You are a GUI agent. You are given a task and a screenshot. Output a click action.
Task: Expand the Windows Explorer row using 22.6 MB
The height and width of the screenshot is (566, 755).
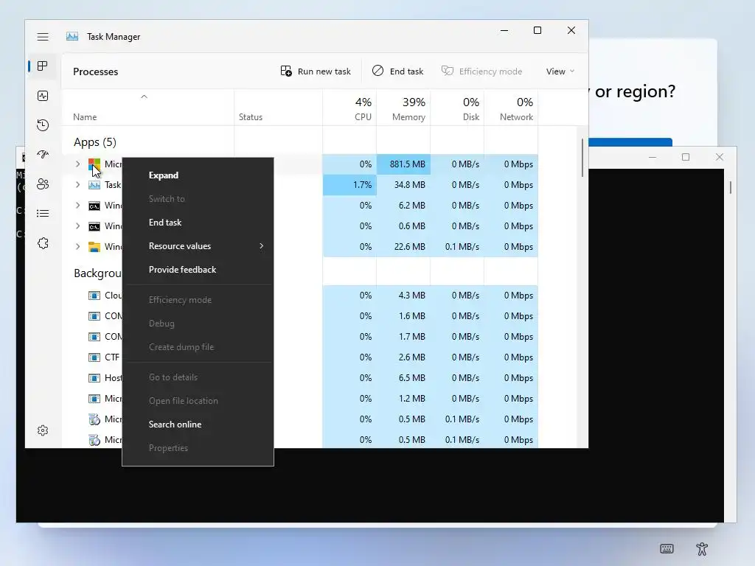(x=77, y=247)
